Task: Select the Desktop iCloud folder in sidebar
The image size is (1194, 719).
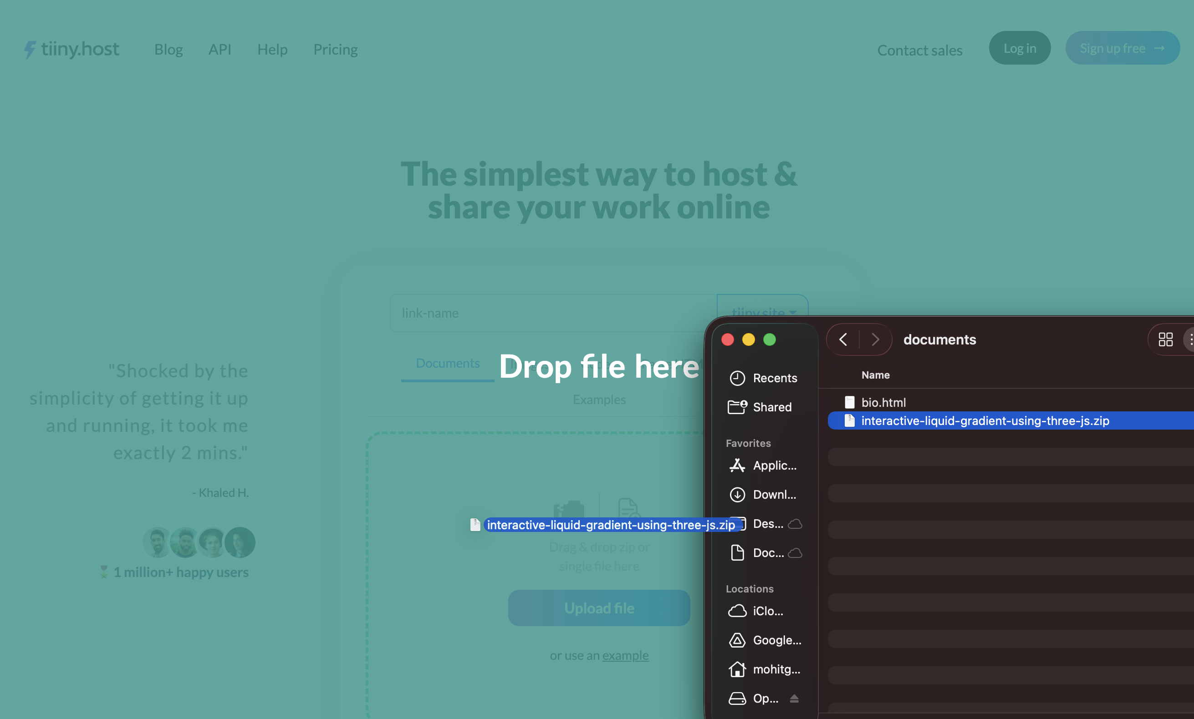Action: [767, 524]
